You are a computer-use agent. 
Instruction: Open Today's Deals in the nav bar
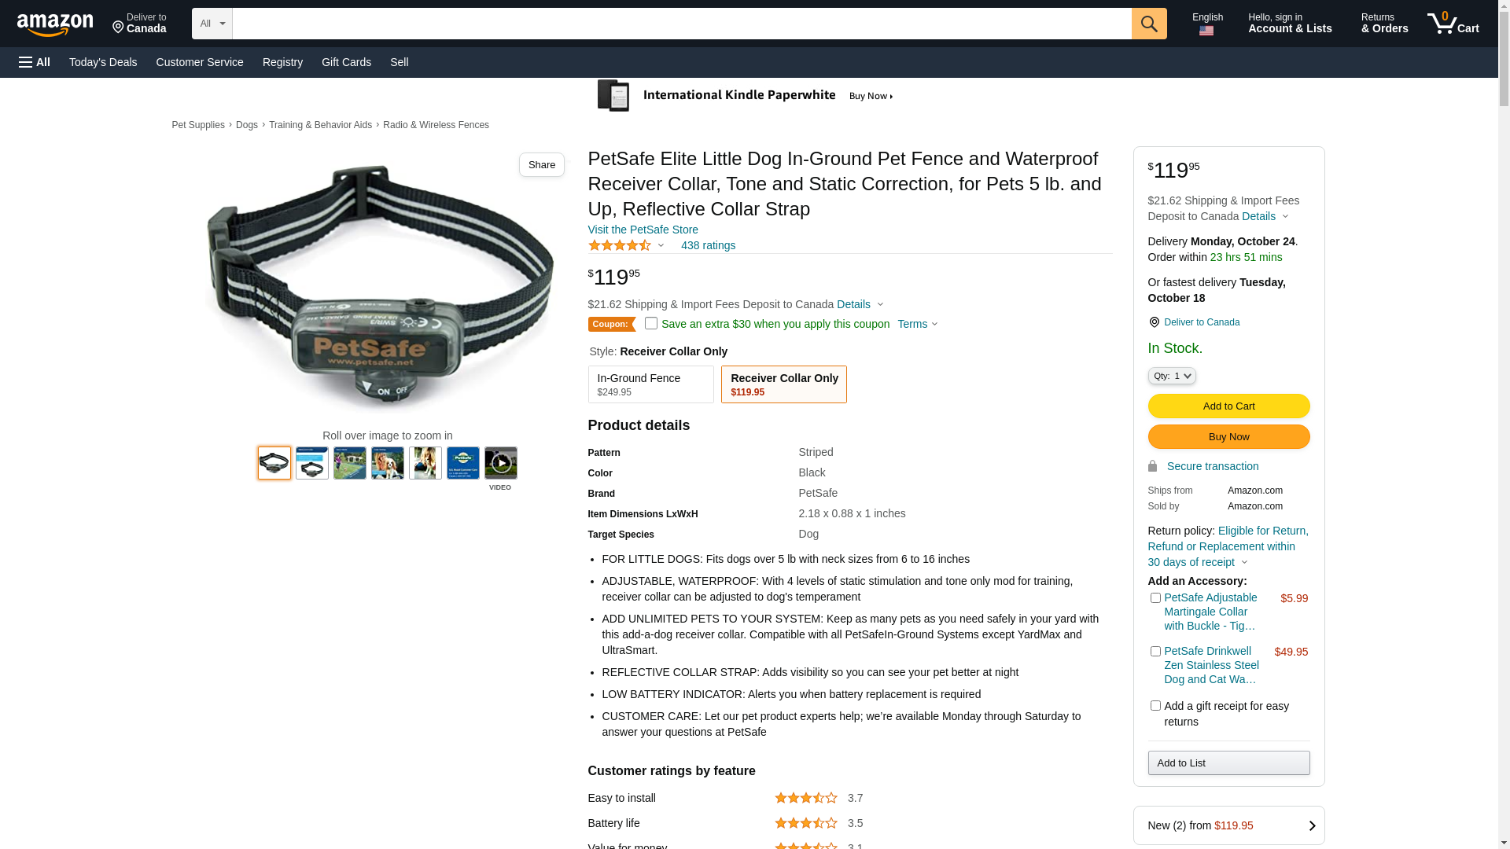click(x=103, y=62)
